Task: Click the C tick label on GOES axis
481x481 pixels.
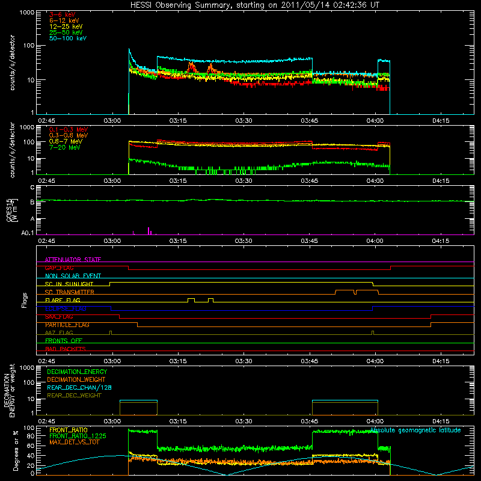Action: point(32,188)
